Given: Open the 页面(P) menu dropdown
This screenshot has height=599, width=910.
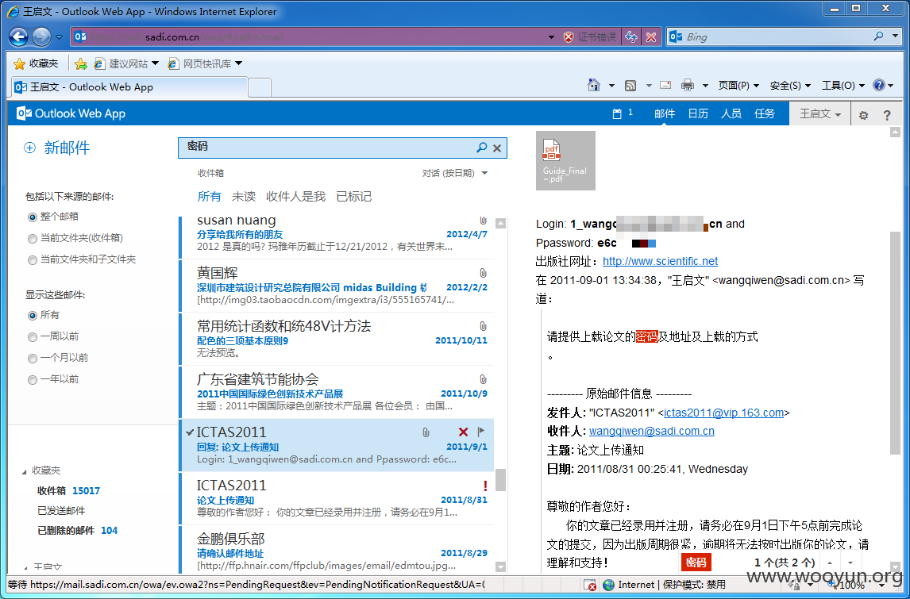Looking at the screenshot, I should (x=738, y=85).
